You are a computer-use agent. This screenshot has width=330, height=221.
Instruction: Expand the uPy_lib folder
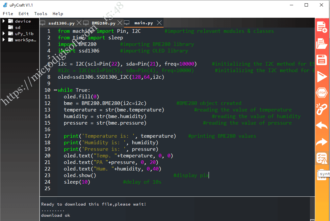pos(3,33)
